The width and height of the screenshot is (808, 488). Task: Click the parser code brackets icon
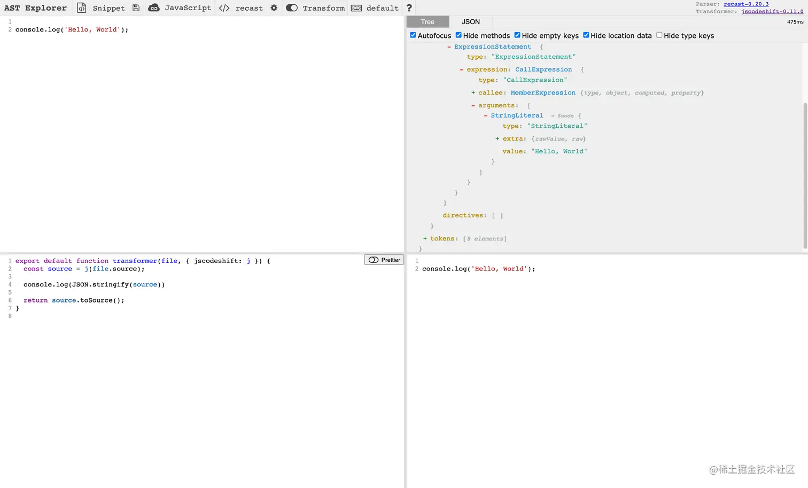[224, 8]
